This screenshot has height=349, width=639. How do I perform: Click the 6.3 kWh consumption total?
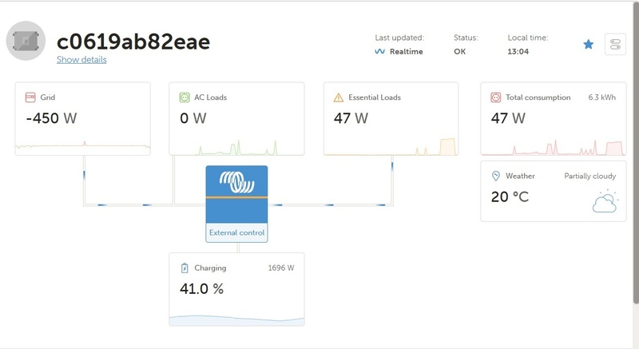coord(602,97)
